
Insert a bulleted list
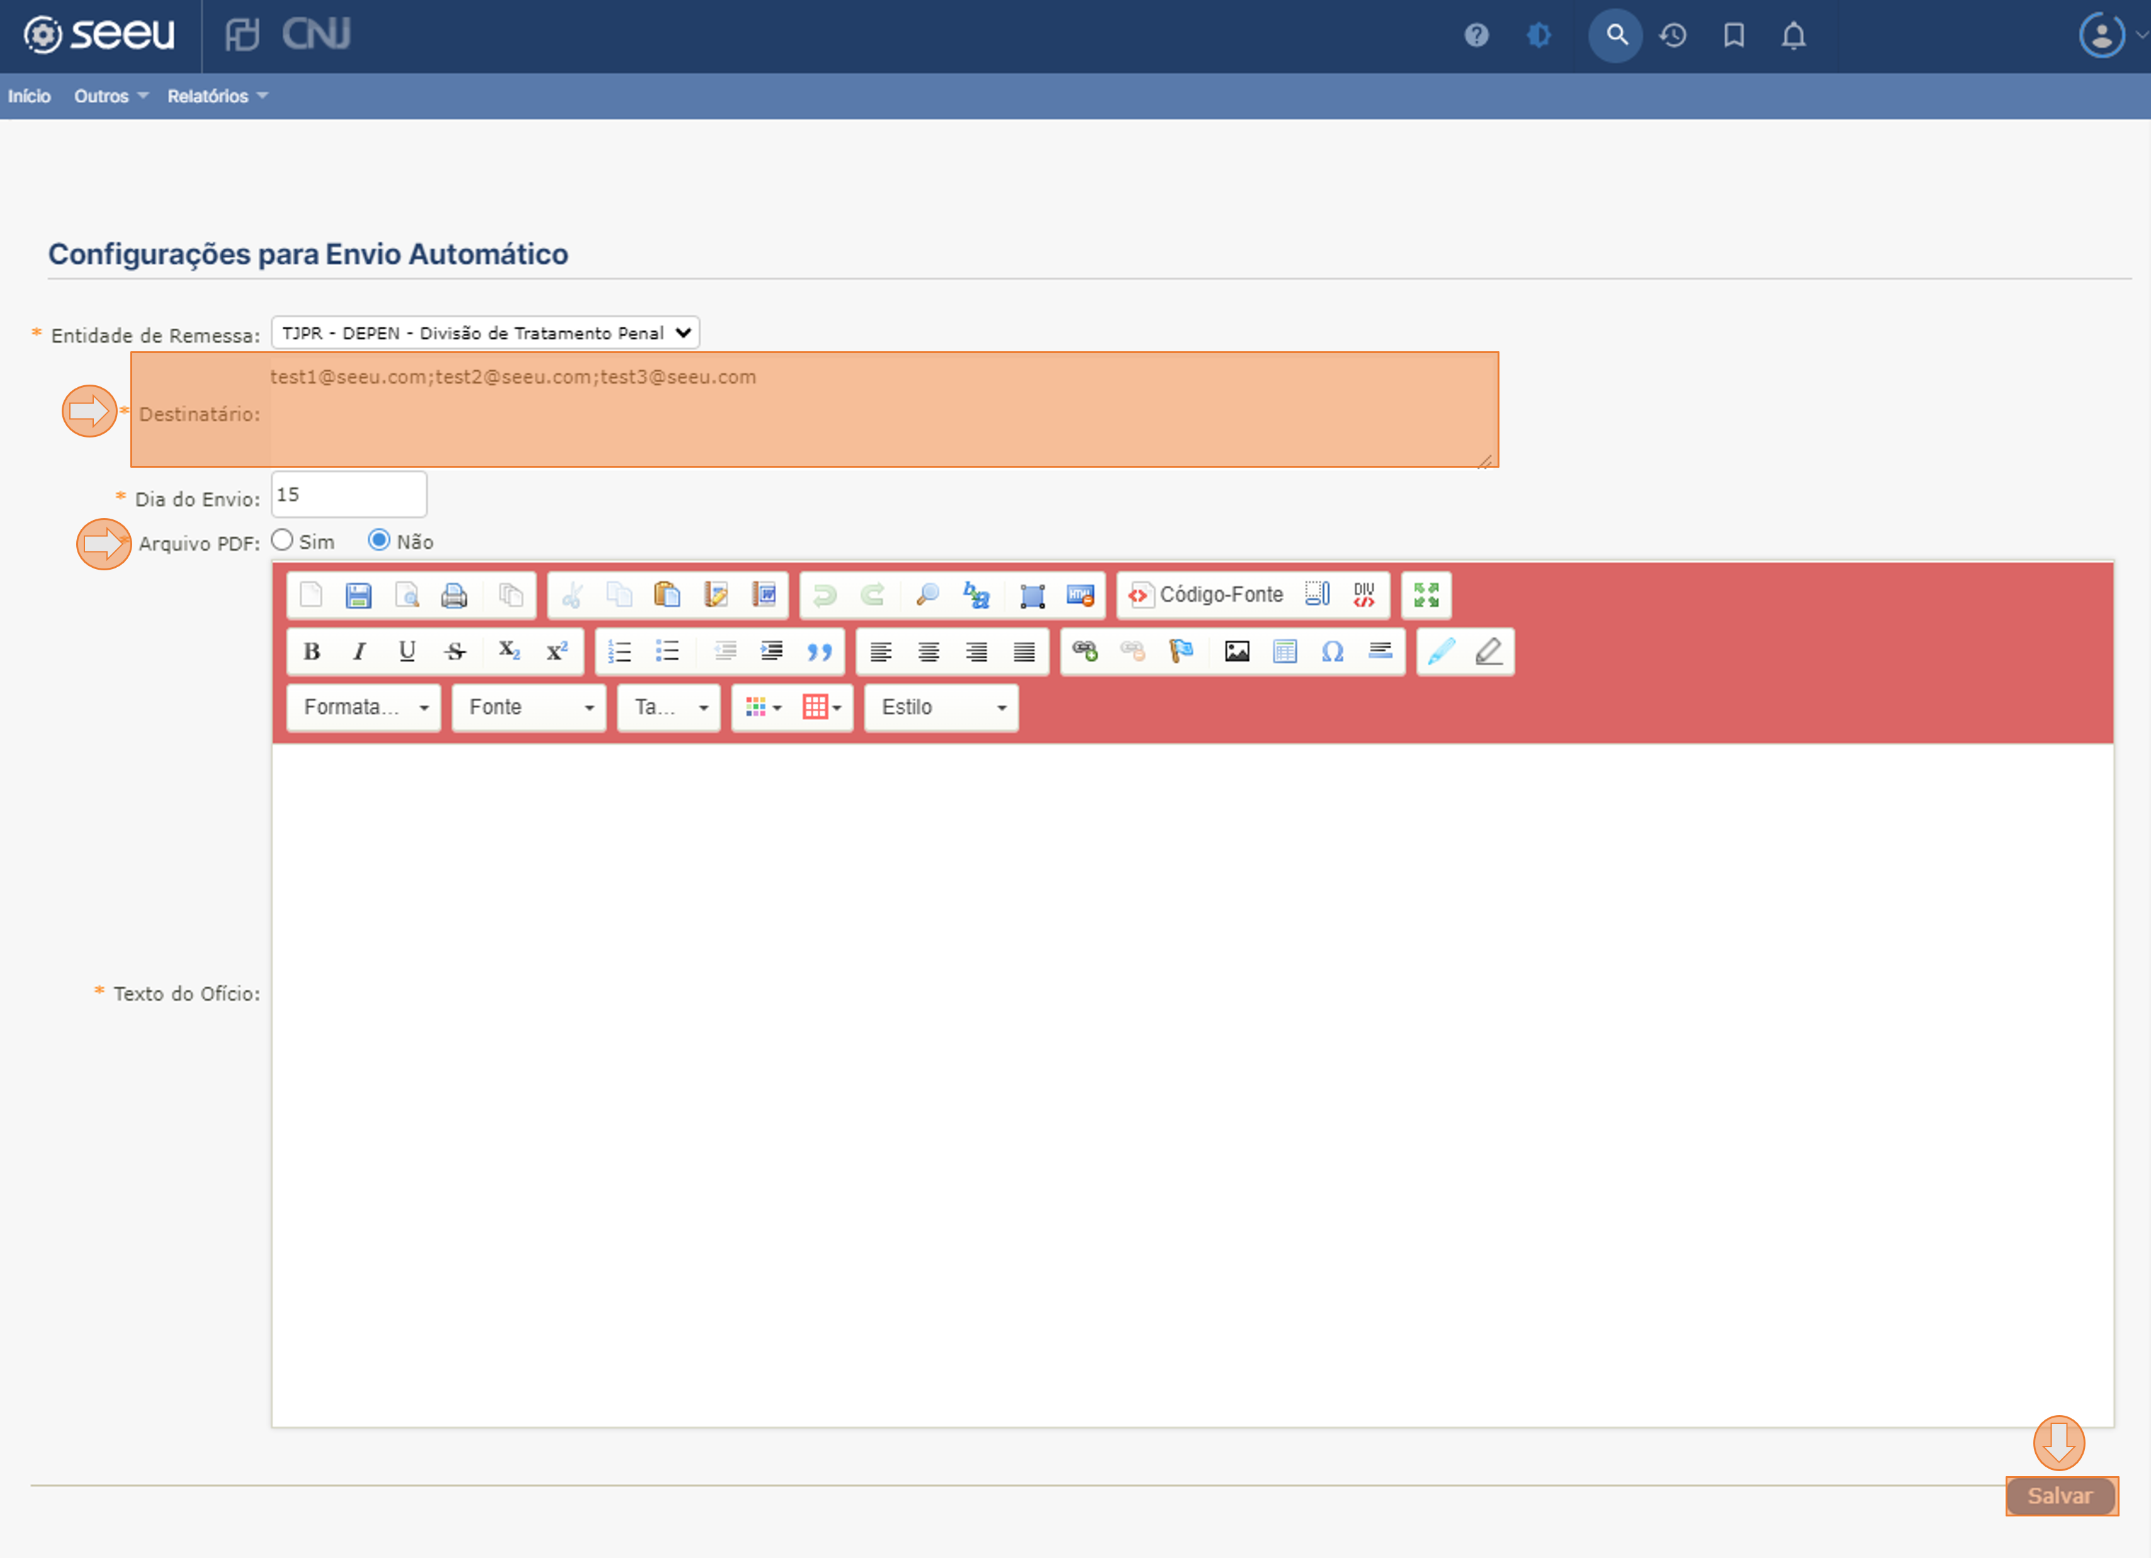click(668, 652)
